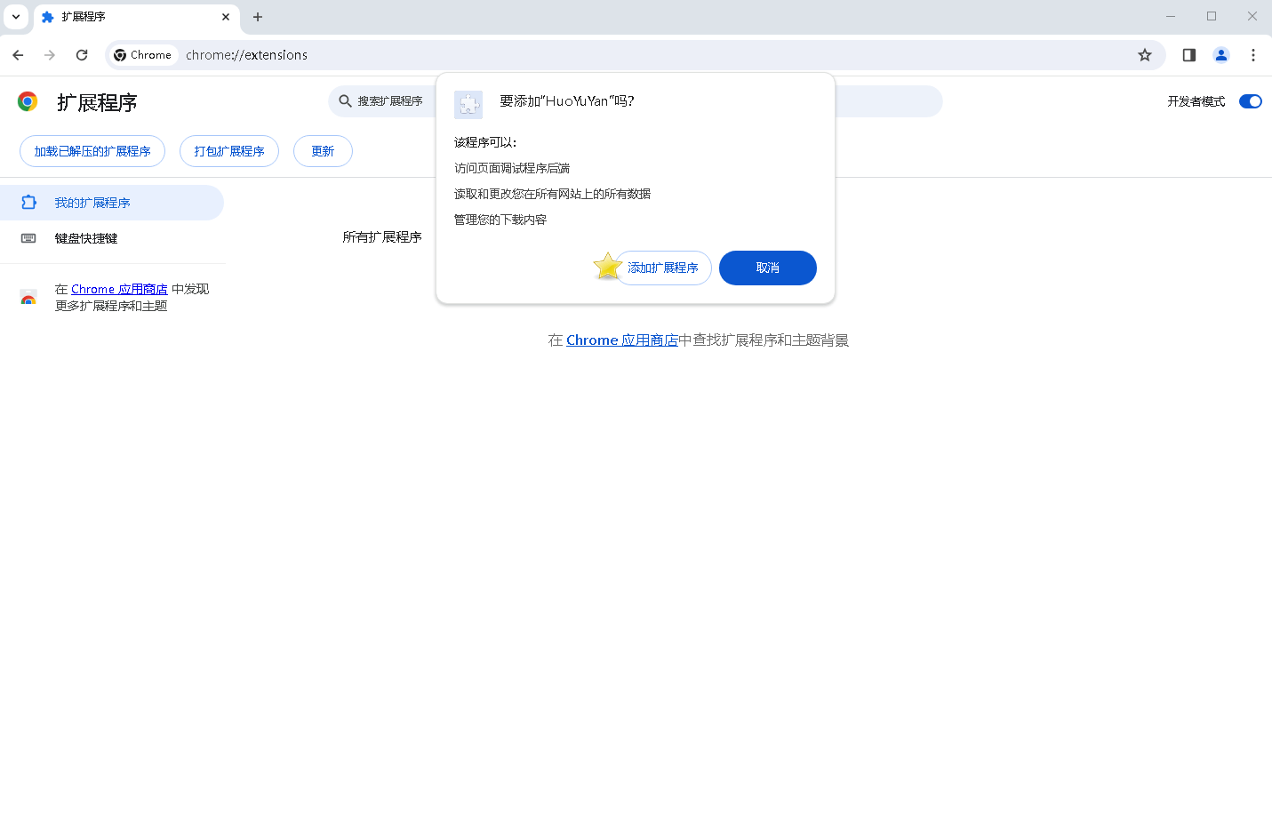1272x832 pixels.
Task: Bookmark this page with the star icon
Action: [x=1145, y=55]
